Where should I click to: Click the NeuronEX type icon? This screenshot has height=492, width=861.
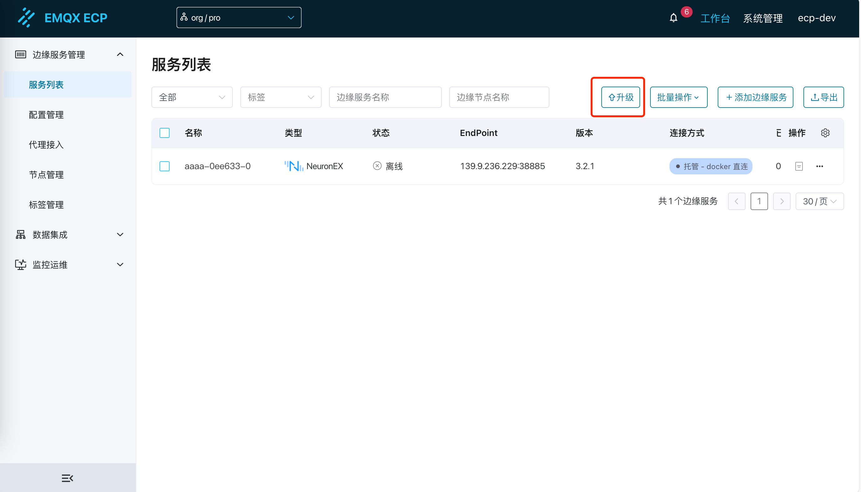[x=293, y=166]
